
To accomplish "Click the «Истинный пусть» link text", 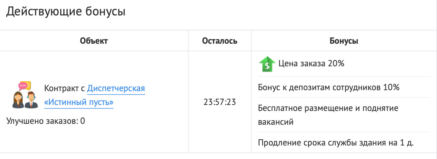I will pos(79,103).
